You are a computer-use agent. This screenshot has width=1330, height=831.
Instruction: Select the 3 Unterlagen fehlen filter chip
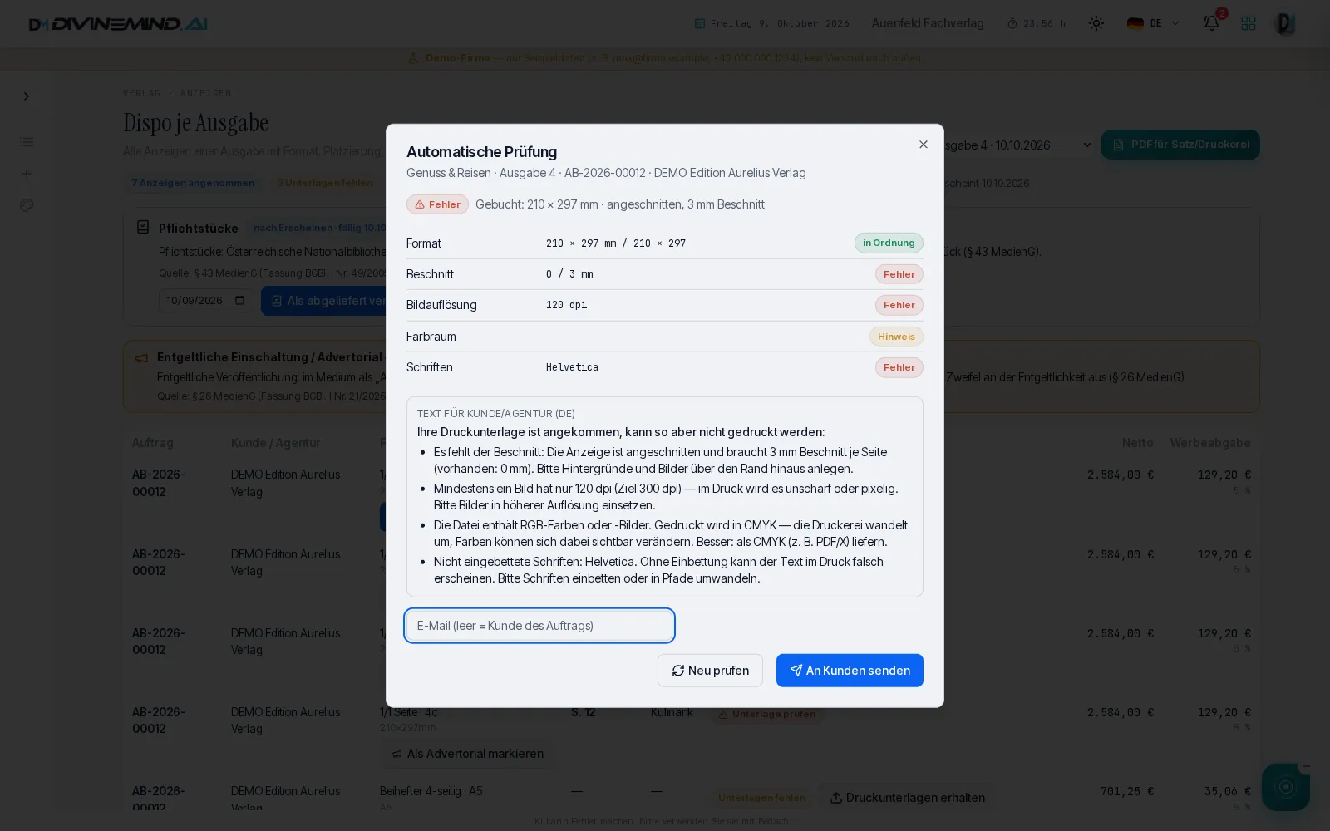point(325,183)
